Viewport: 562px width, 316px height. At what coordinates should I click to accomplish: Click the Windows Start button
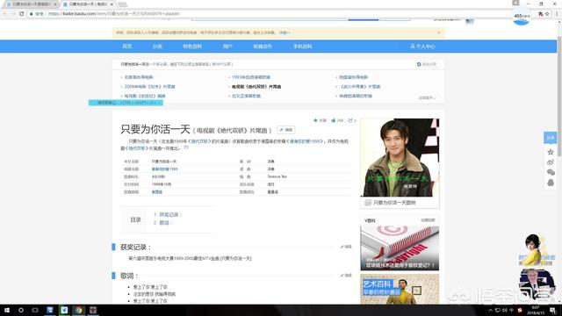pyautogui.click(x=6, y=310)
